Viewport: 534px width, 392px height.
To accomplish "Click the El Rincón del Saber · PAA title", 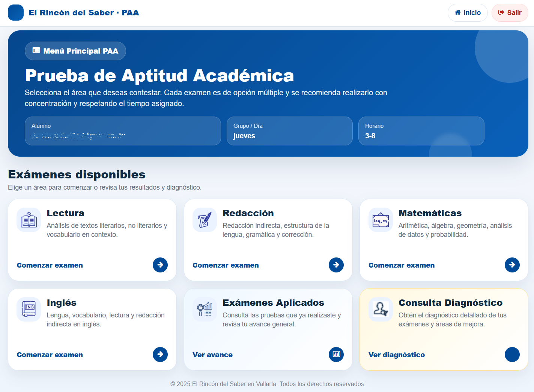I will (84, 13).
